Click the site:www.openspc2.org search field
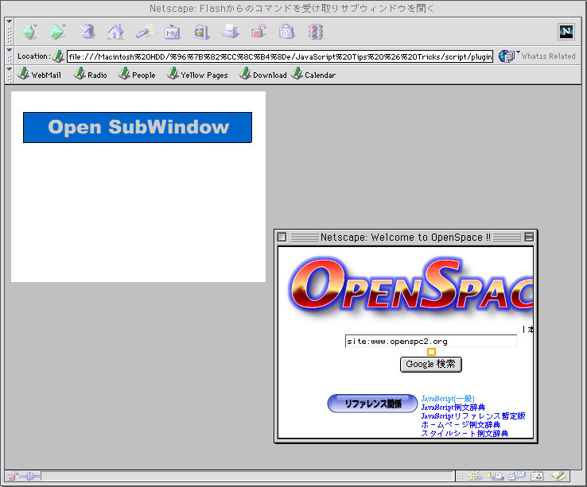The image size is (587, 487). click(x=431, y=341)
